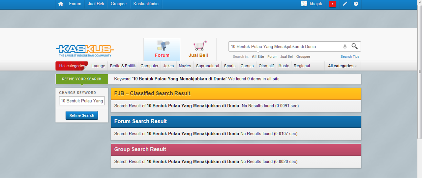Expand the All categories dropdown
The height and width of the screenshot is (178, 422).
point(343,66)
